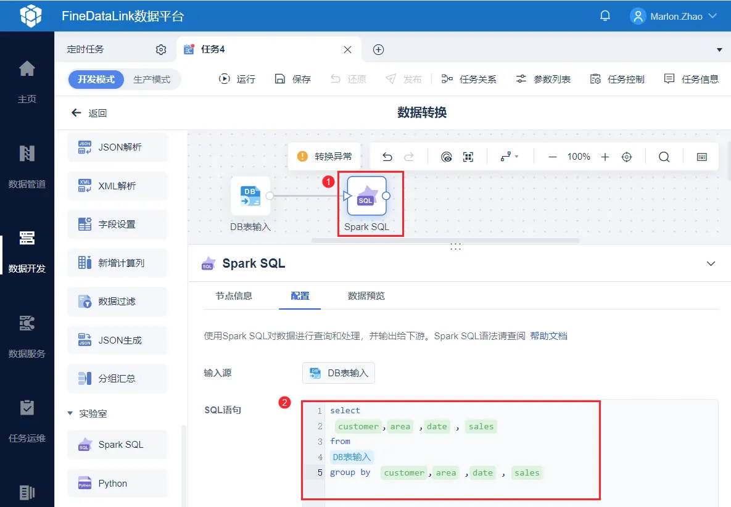Open the tab list dropdown arrow
Image resolution: width=731 pixels, height=507 pixels.
pos(719,49)
